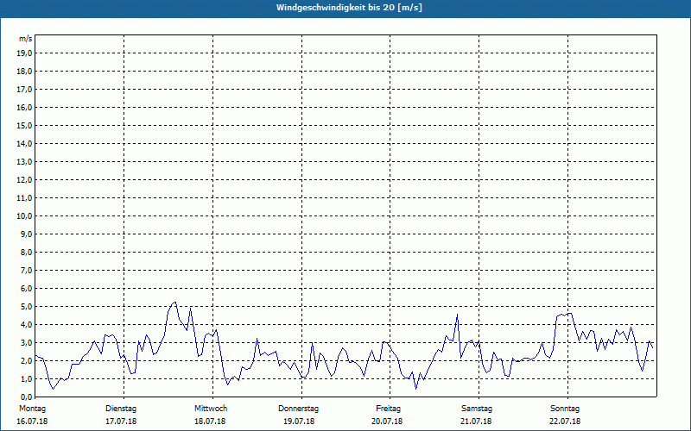Click the 3,0 y-axis label
The width and height of the screenshot is (691, 431).
27,342
